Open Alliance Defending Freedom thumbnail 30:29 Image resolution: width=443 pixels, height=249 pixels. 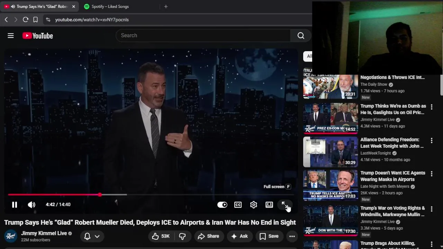[331, 152]
